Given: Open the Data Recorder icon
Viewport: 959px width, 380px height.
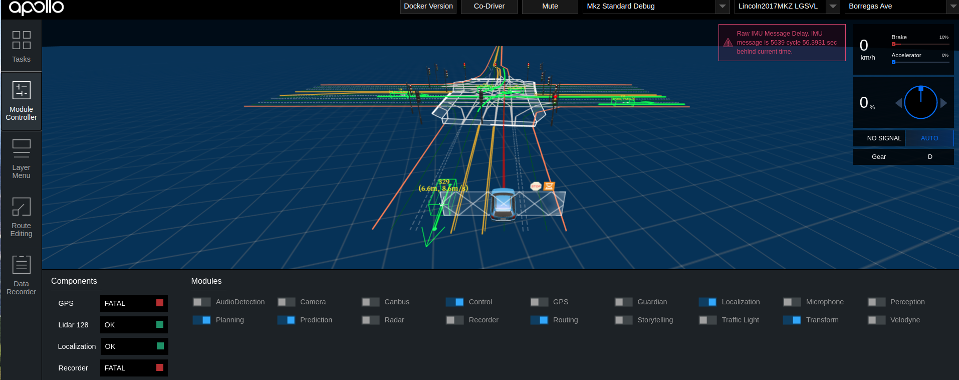Looking at the screenshot, I should point(21,265).
